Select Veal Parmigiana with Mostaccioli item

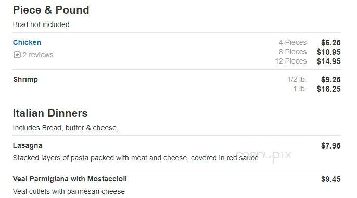coord(70,179)
